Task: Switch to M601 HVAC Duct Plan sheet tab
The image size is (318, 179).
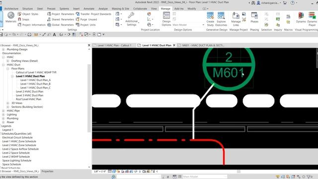Action: click(201, 45)
